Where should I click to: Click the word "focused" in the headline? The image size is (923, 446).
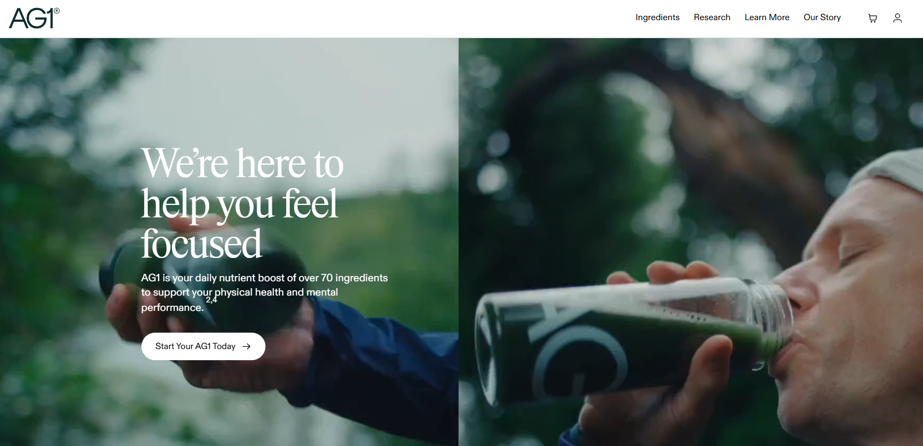click(x=201, y=244)
